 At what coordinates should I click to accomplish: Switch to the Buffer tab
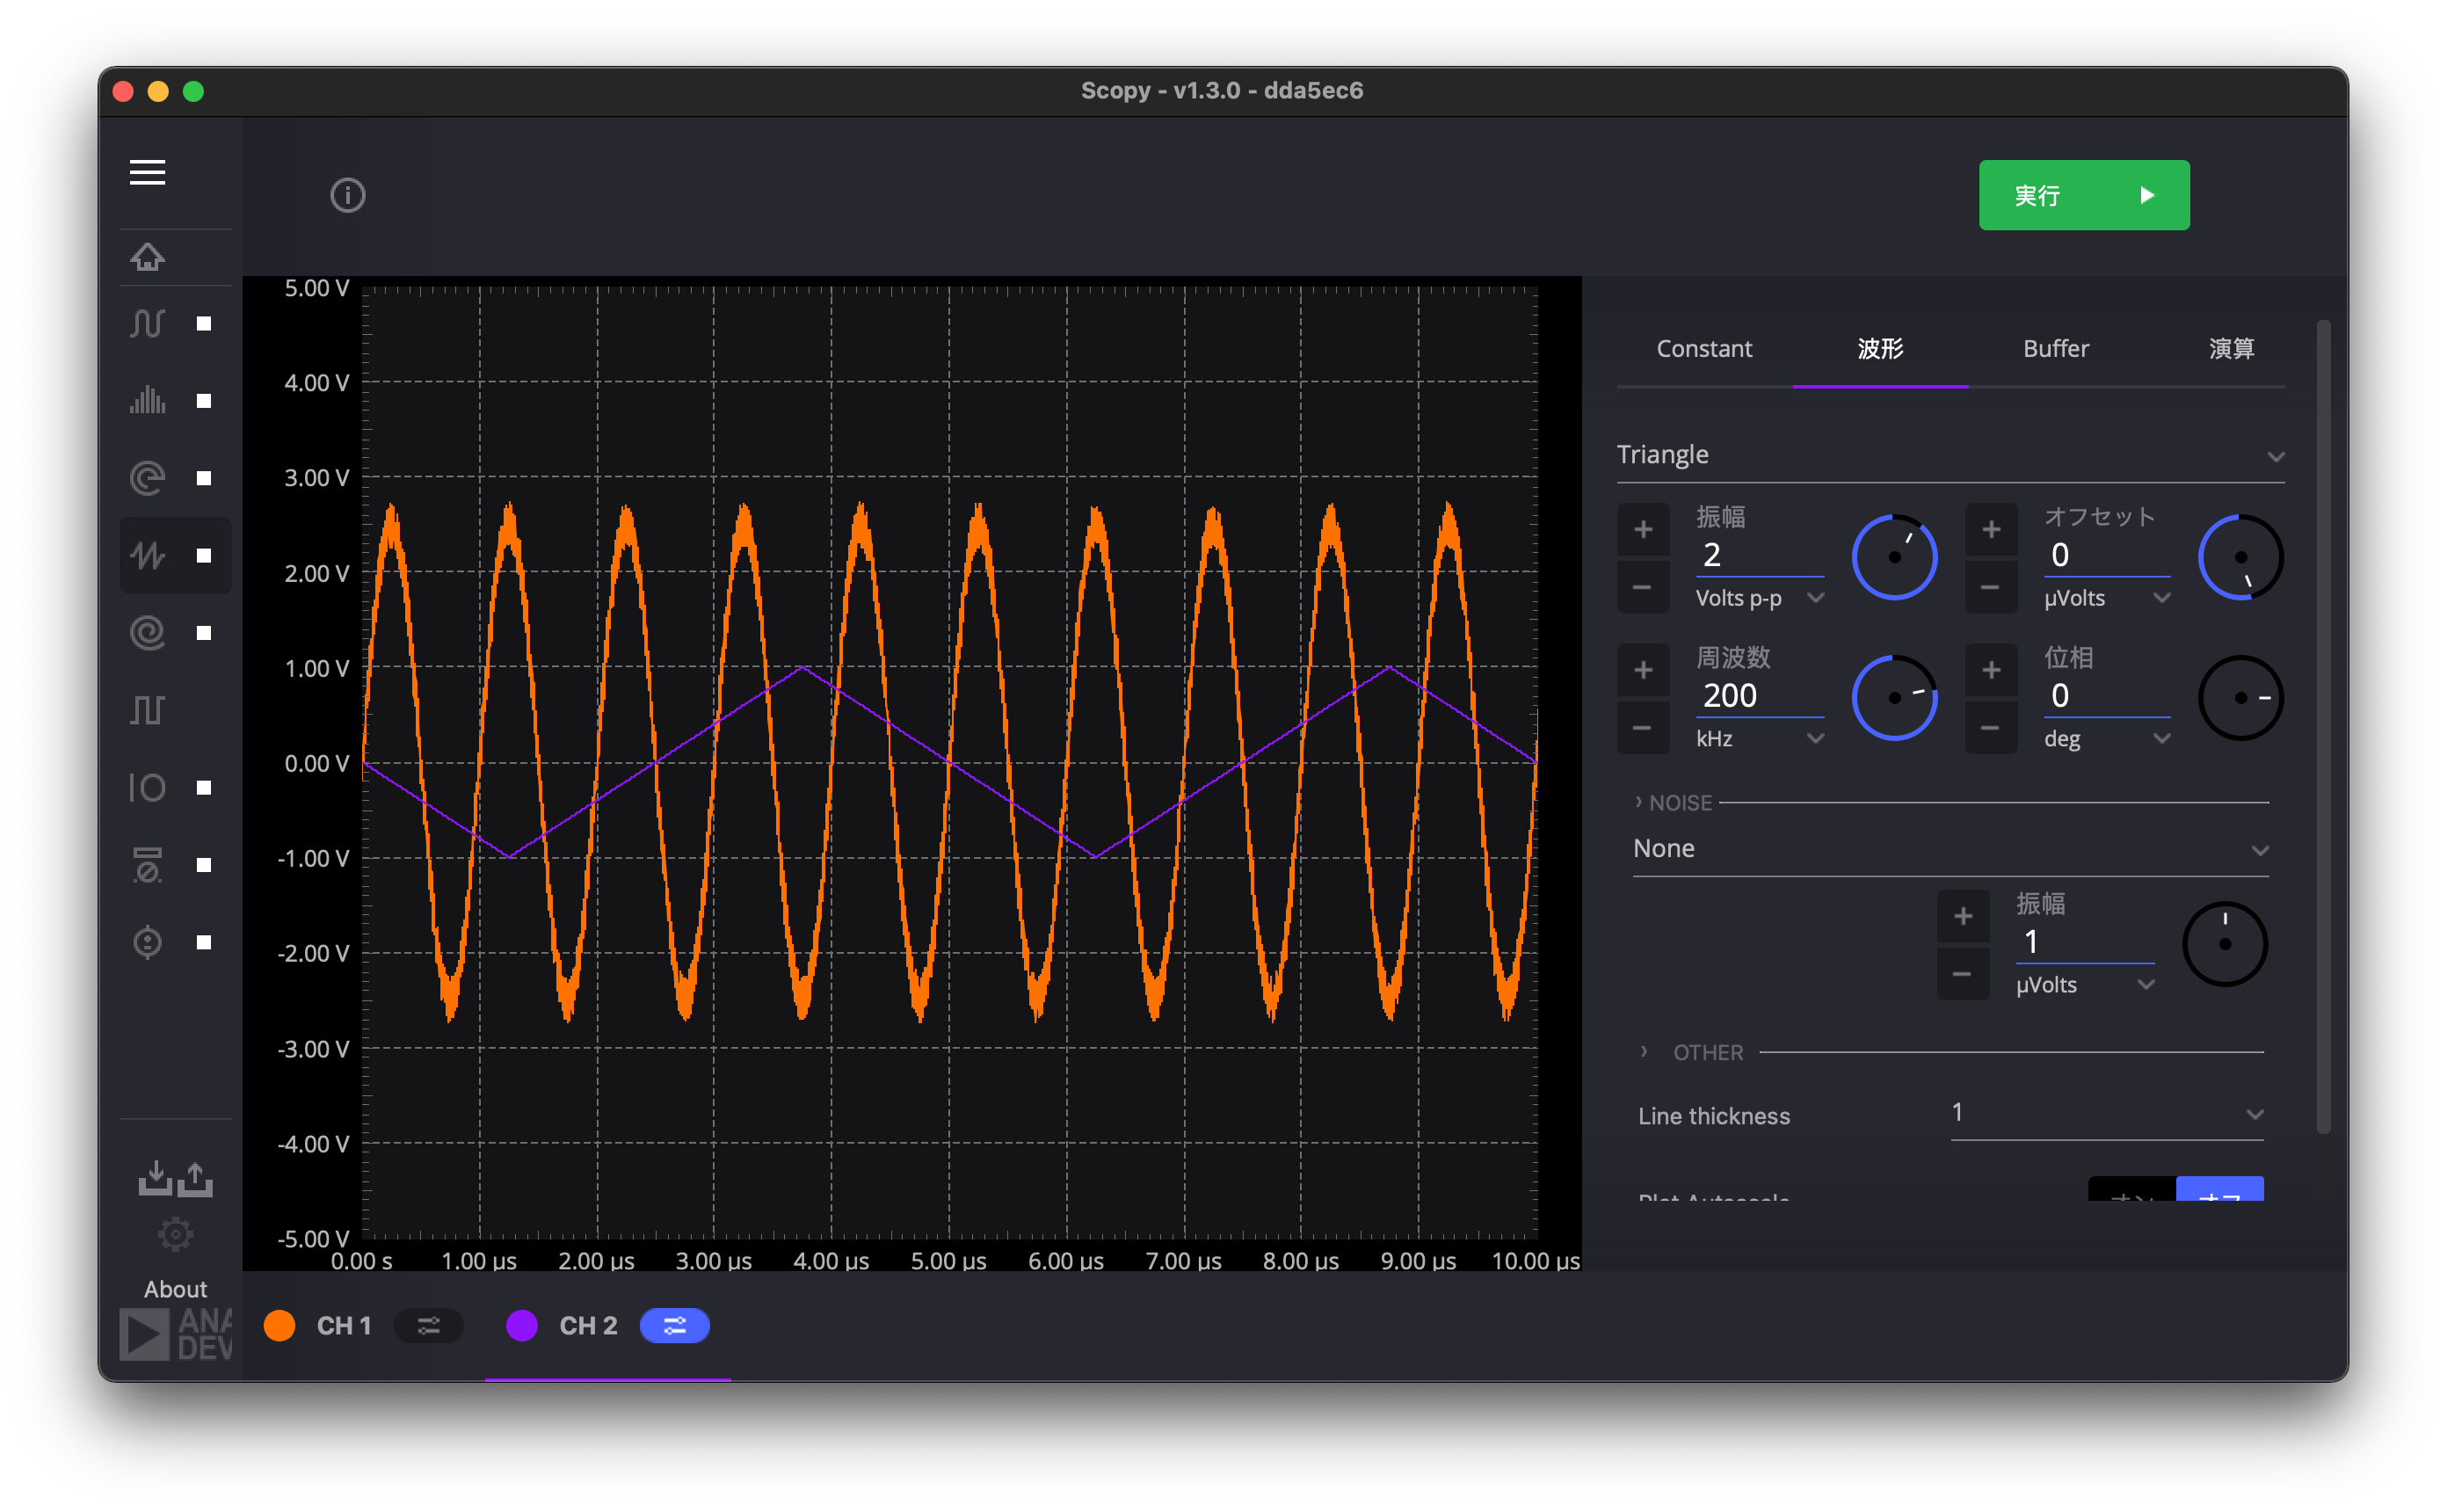click(2056, 348)
